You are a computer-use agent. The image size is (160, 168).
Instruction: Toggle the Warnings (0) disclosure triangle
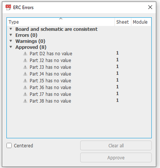11,41
